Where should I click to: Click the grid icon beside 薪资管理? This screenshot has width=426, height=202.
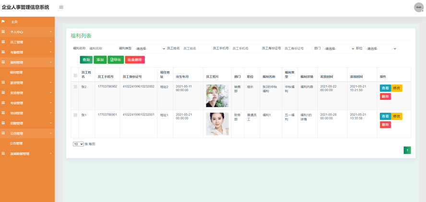click(3, 83)
